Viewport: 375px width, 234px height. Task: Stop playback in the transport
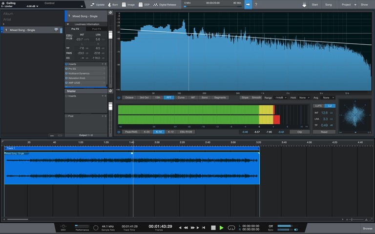coord(213,228)
